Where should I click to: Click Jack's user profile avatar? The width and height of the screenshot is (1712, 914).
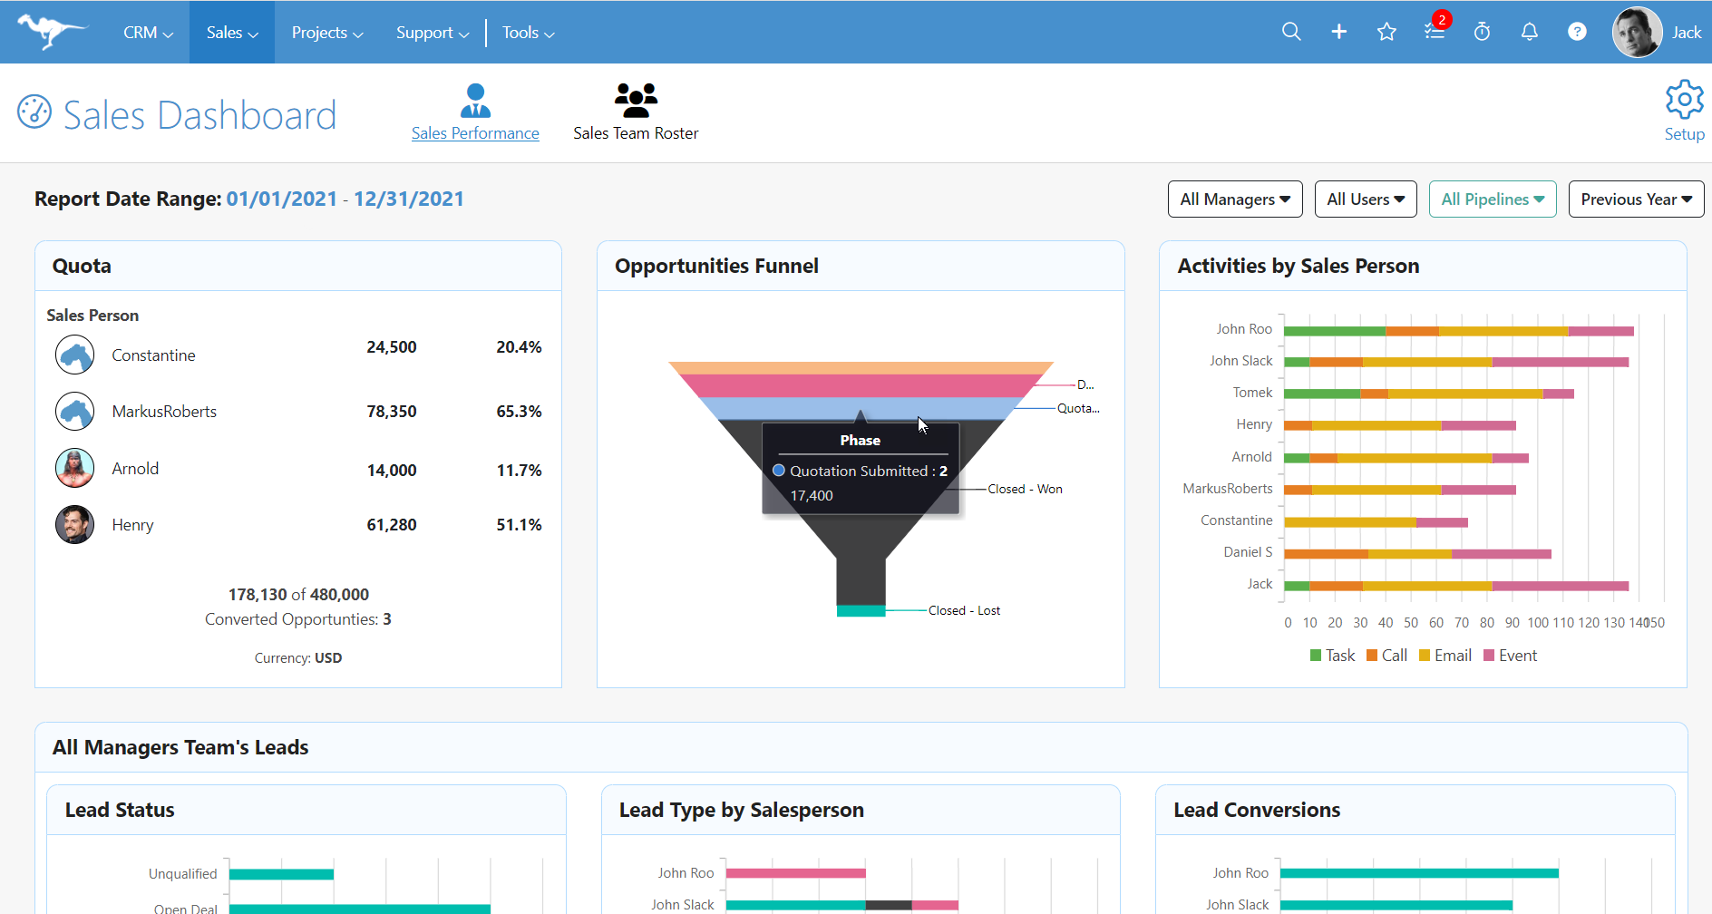tap(1637, 32)
